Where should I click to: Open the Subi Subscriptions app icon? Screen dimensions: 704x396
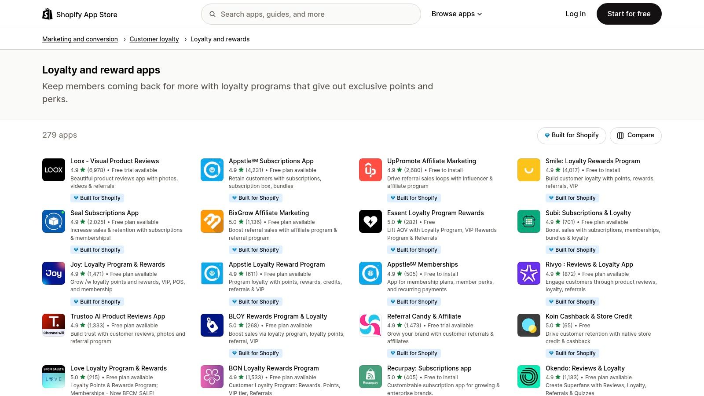click(529, 221)
